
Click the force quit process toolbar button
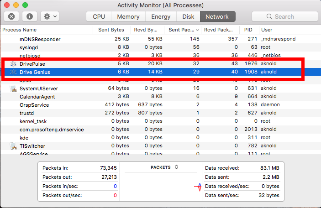pos(11,16)
